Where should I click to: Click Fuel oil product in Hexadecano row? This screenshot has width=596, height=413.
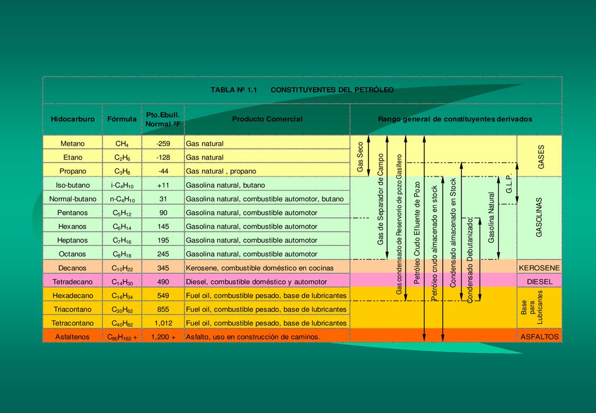tap(266, 295)
